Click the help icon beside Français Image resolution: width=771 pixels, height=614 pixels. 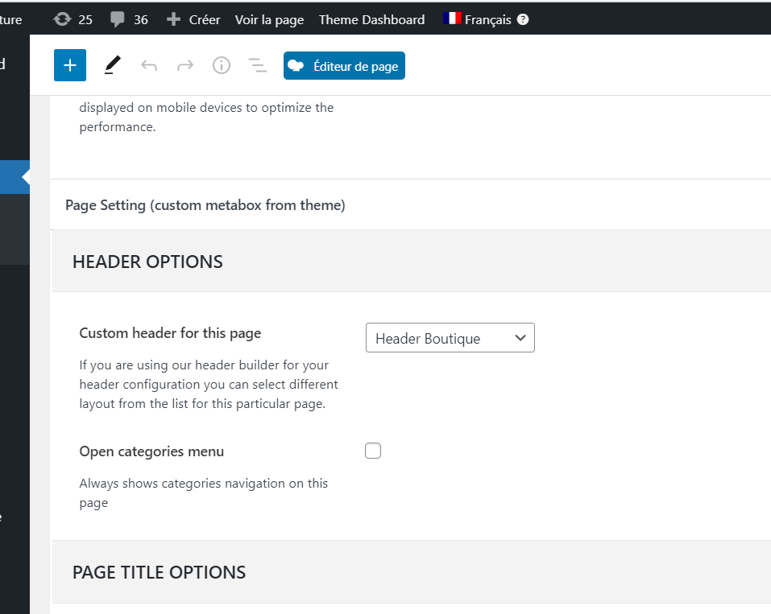pos(523,19)
